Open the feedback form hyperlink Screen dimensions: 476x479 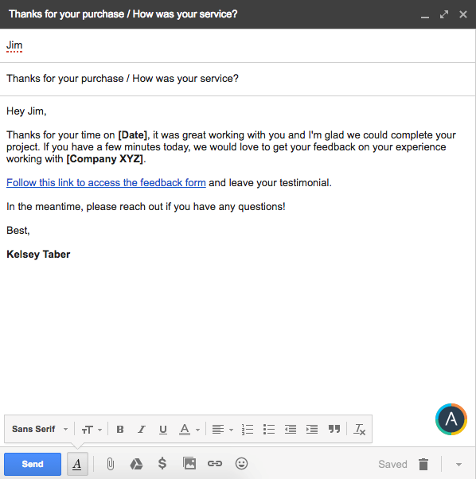coord(106,183)
